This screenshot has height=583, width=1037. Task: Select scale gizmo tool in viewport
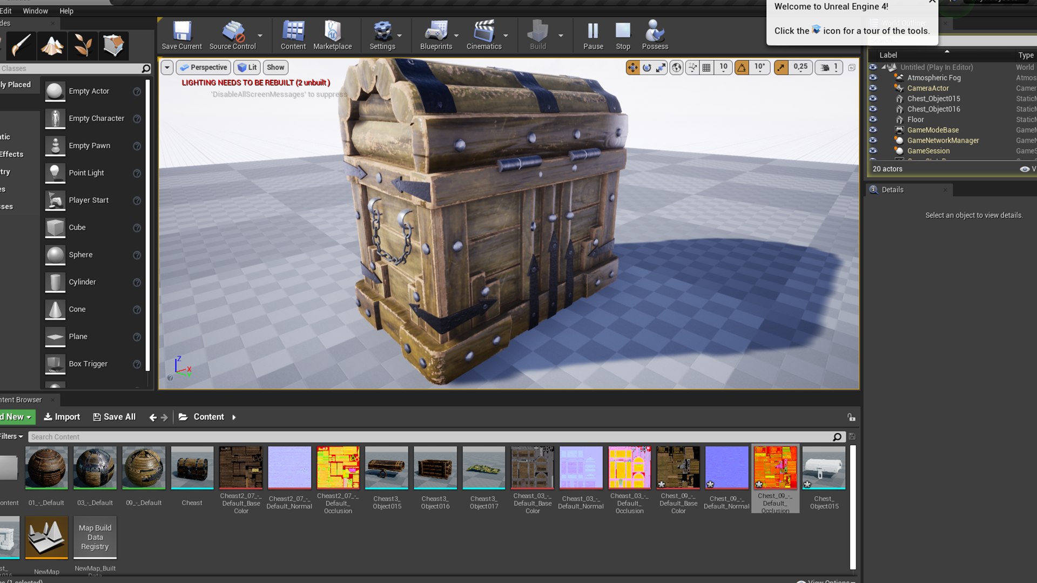tap(661, 67)
